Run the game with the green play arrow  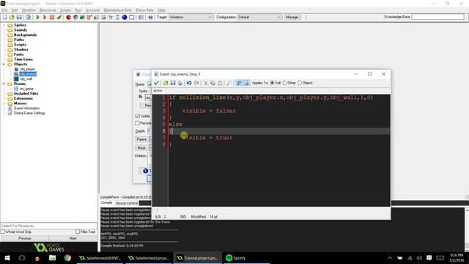[x=37, y=18]
